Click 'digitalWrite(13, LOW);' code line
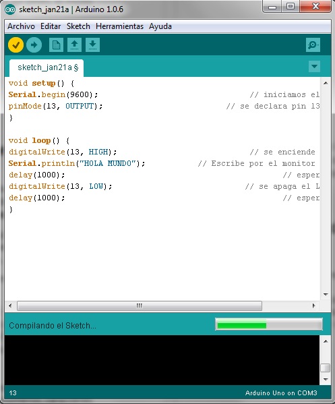This screenshot has height=404, width=335. pos(60,186)
